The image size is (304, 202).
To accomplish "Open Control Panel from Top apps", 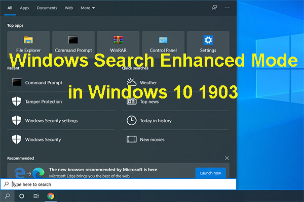I will [163, 44].
